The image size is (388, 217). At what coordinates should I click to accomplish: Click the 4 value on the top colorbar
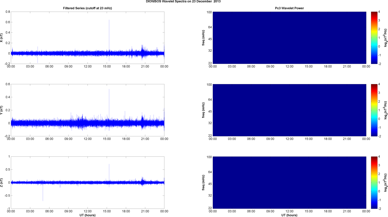pos(379,12)
